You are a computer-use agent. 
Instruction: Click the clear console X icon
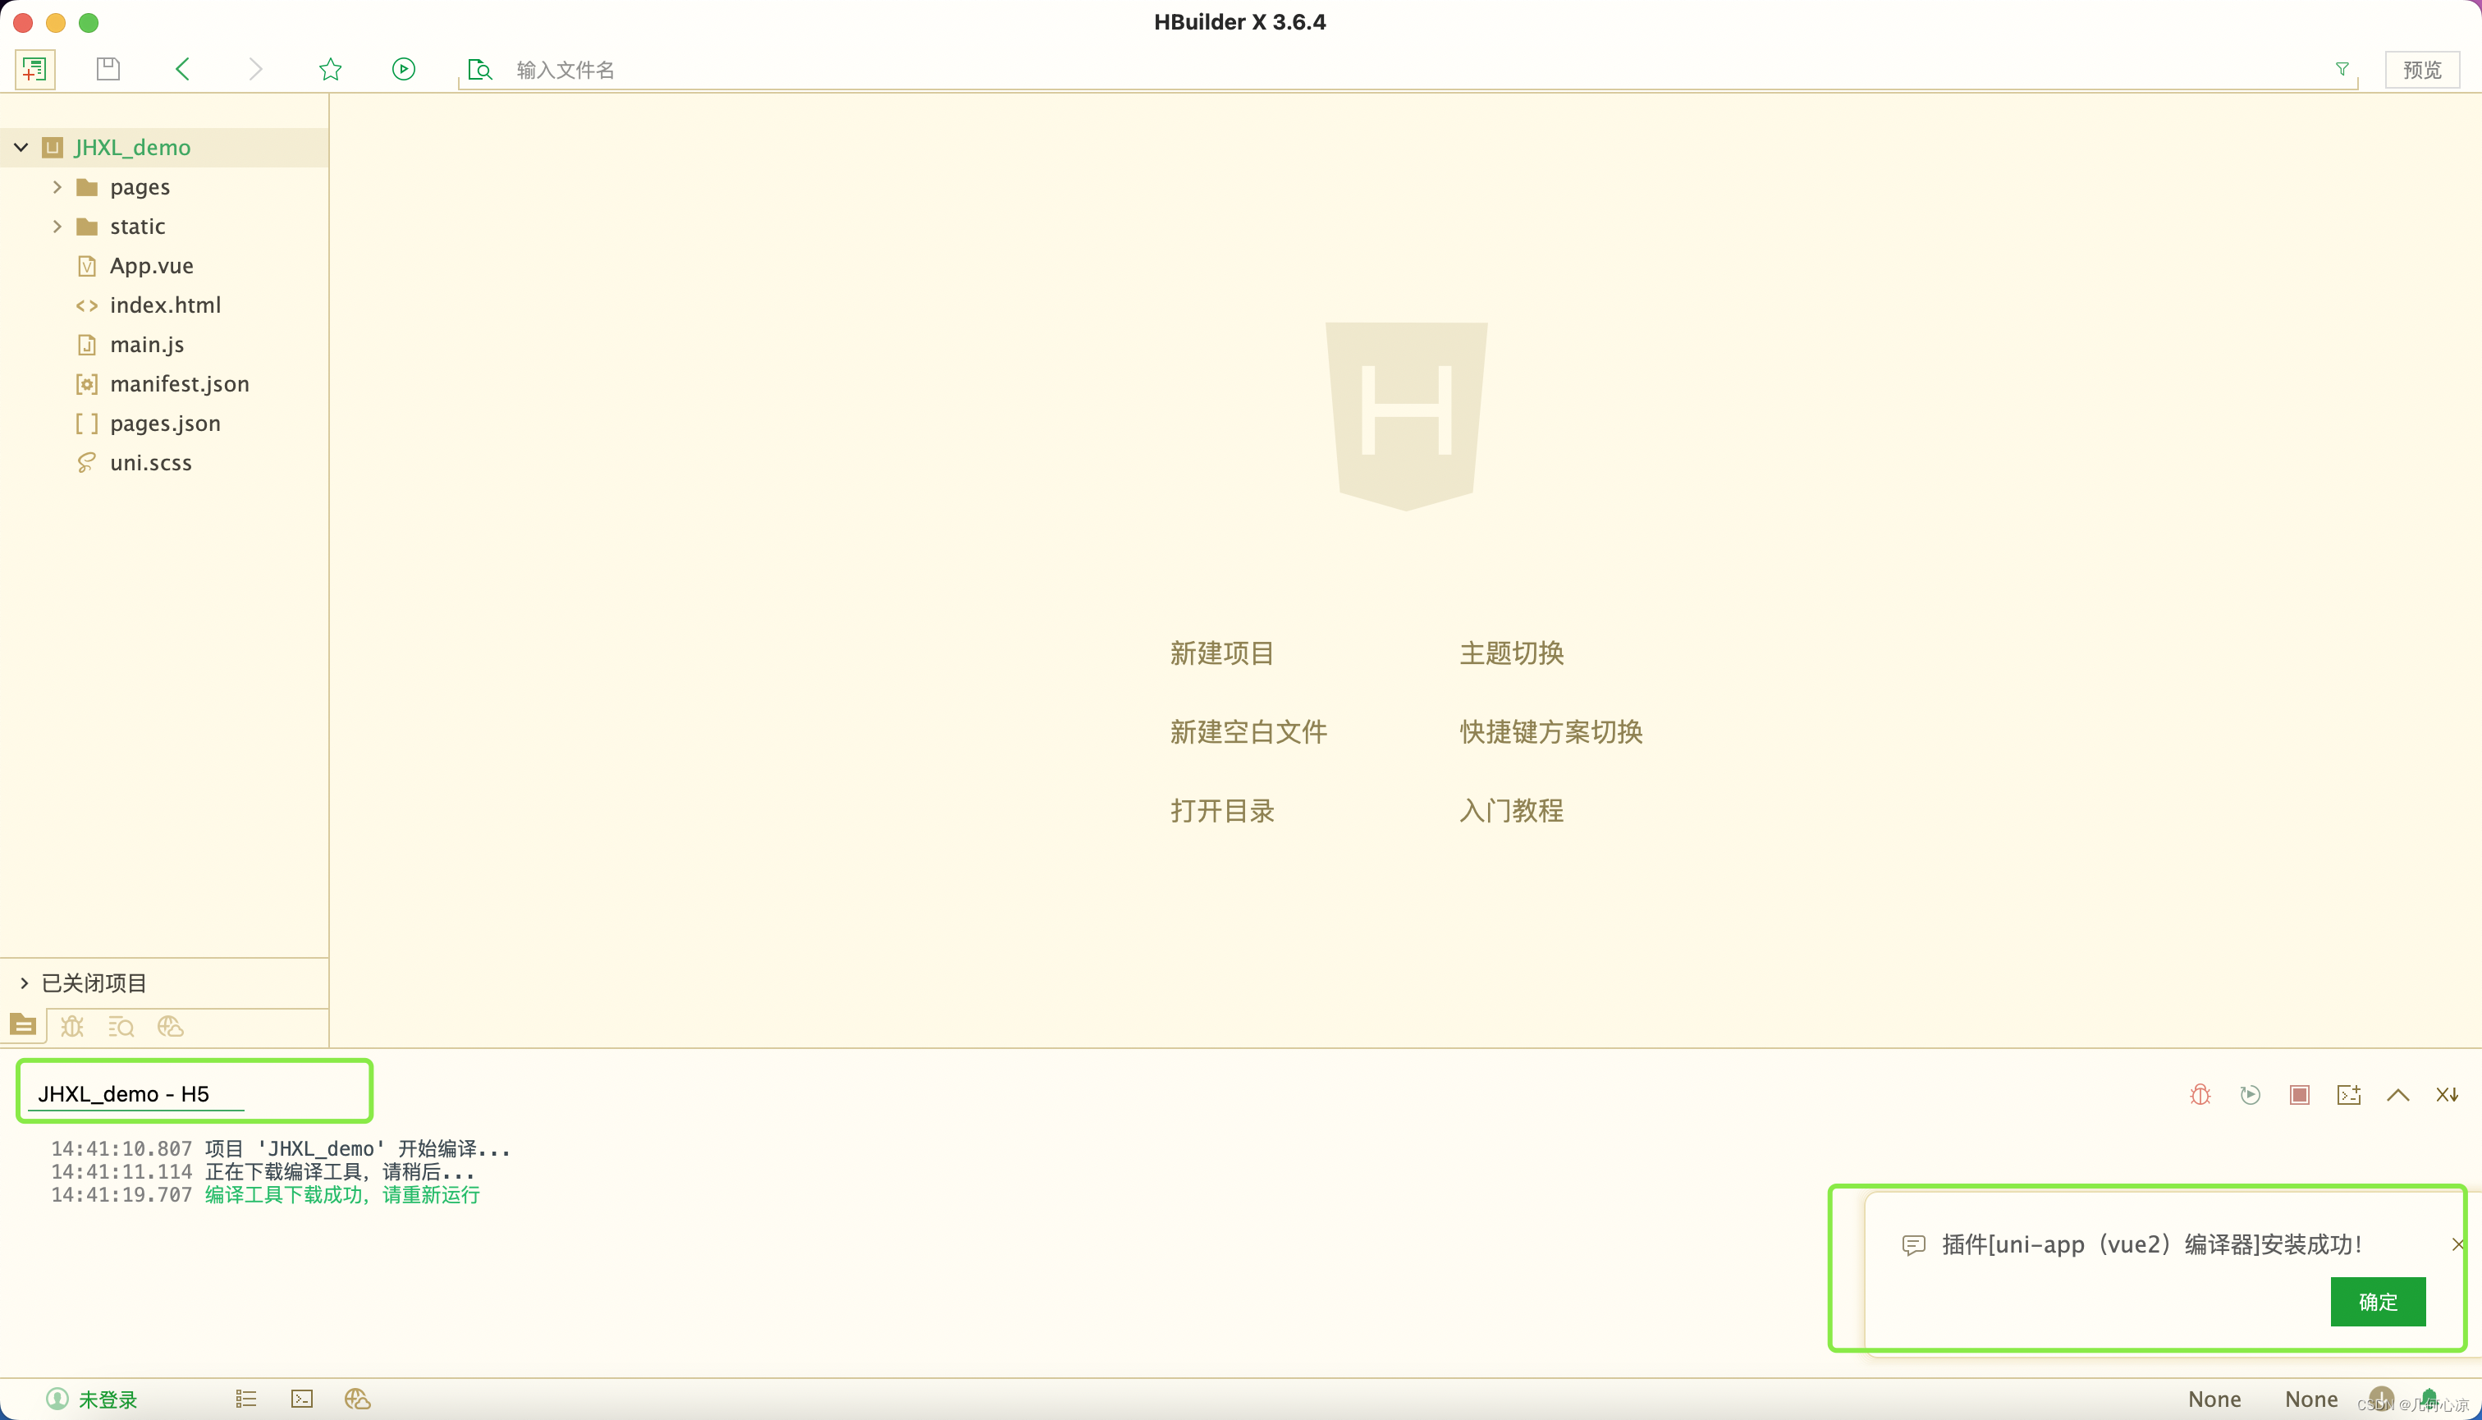pos(2448,1095)
